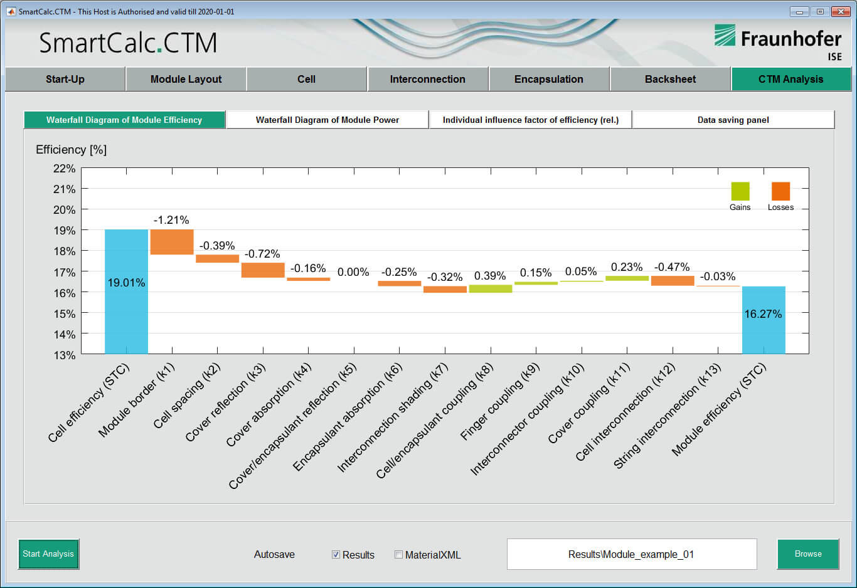The width and height of the screenshot is (857, 588).
Task: Click the 0.05% value label
Action: 581,271
